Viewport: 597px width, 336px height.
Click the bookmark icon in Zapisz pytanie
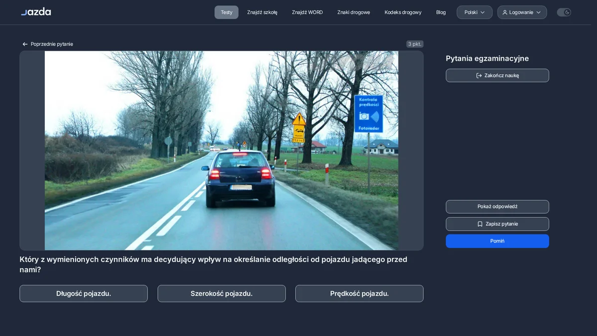click(x=480, y=224)
